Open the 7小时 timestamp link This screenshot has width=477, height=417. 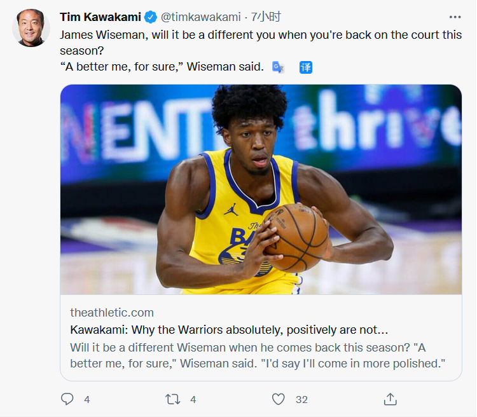pos(266,17)
